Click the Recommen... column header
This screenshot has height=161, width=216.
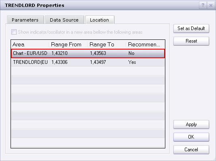(x=145, y=44)
